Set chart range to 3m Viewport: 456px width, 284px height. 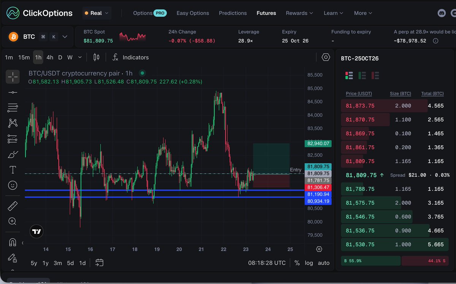point(58,263)
